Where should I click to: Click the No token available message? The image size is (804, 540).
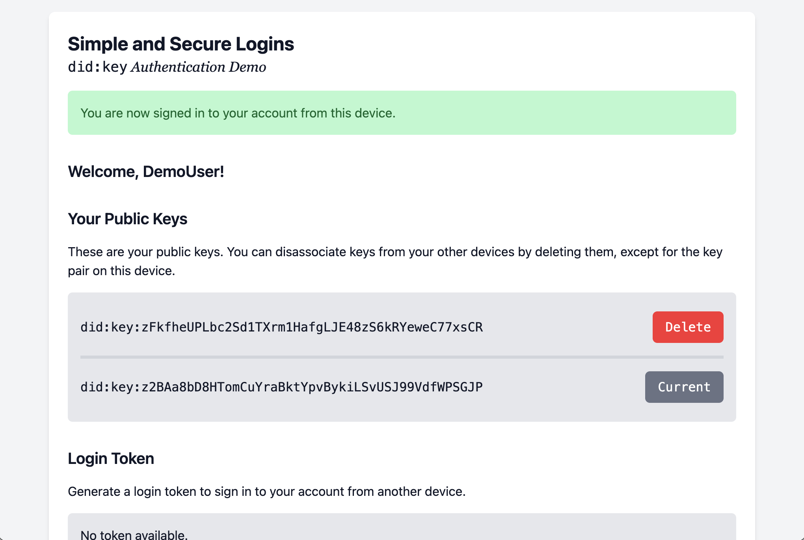133,534
